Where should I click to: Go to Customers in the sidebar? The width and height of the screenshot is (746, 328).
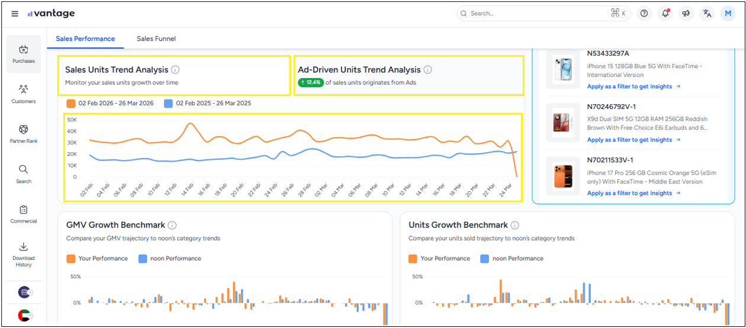24,94
